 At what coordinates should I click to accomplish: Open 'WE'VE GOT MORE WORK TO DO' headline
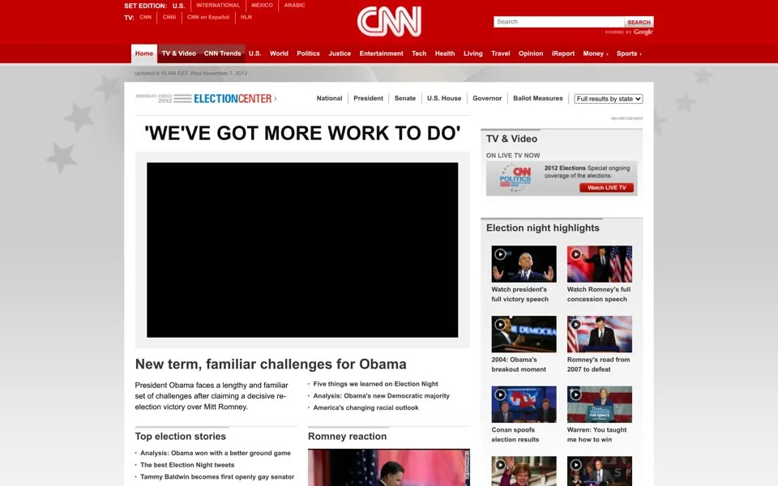click(x=302, y=133)
